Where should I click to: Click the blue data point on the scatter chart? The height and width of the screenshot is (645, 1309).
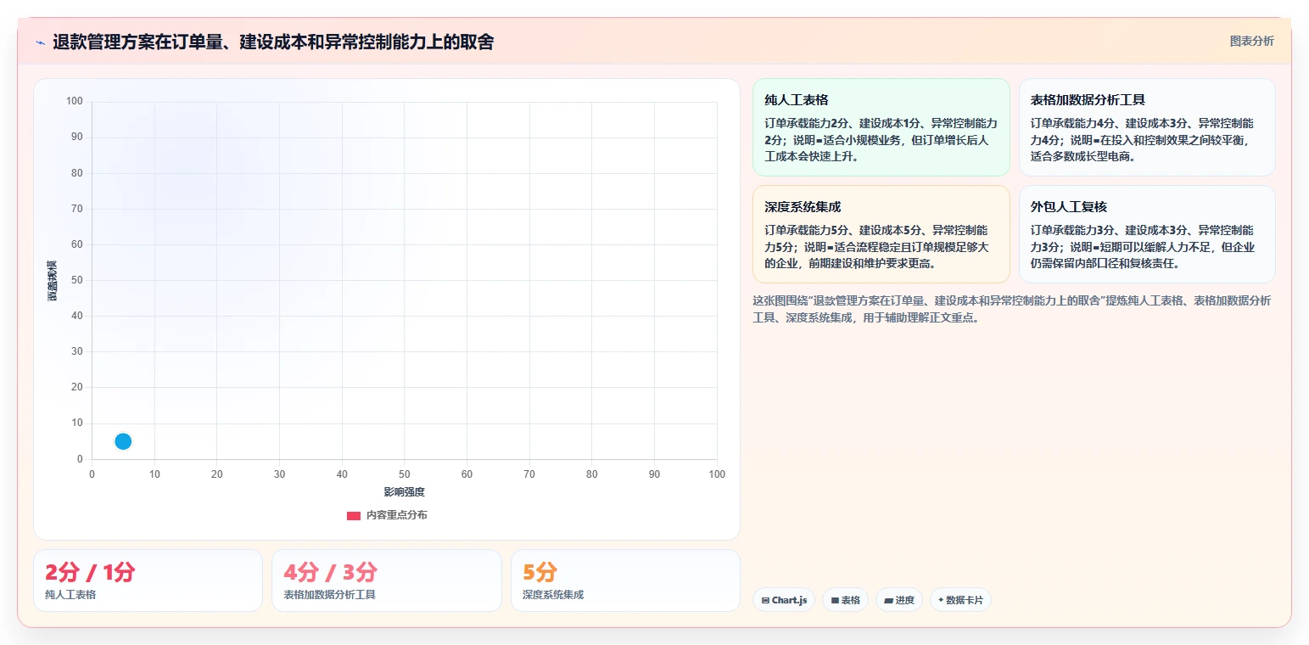[123, 441]
